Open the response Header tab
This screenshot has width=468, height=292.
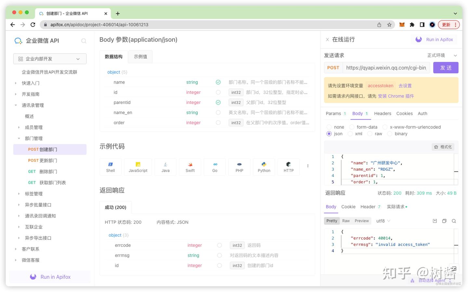[x=370, y=207]
